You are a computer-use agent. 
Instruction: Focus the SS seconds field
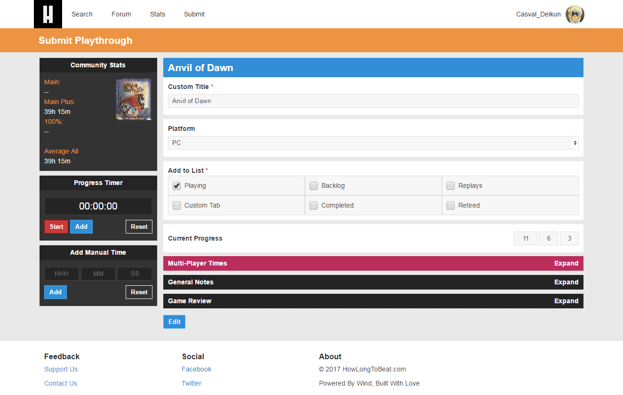pyautogui.click(x=135, y=274)
